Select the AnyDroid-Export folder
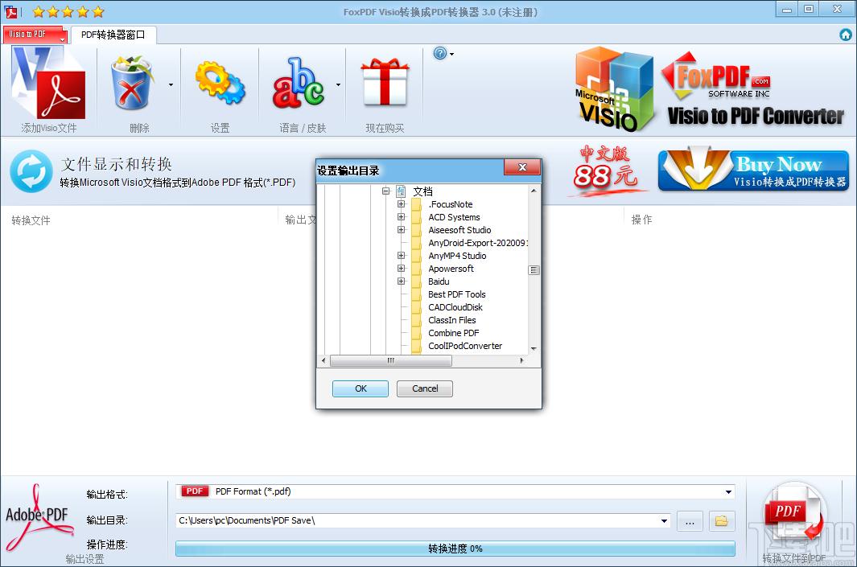Screen dimensions: 857x567 click(x=477, y=243)
